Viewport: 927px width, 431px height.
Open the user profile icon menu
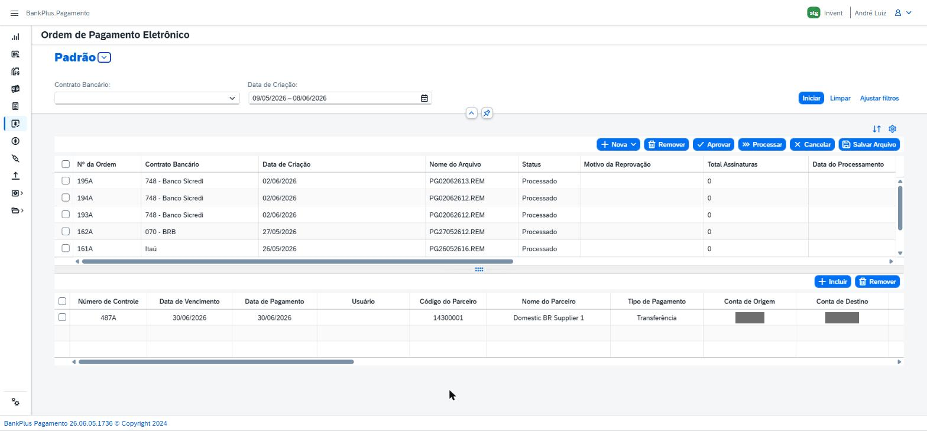(903, 13)
